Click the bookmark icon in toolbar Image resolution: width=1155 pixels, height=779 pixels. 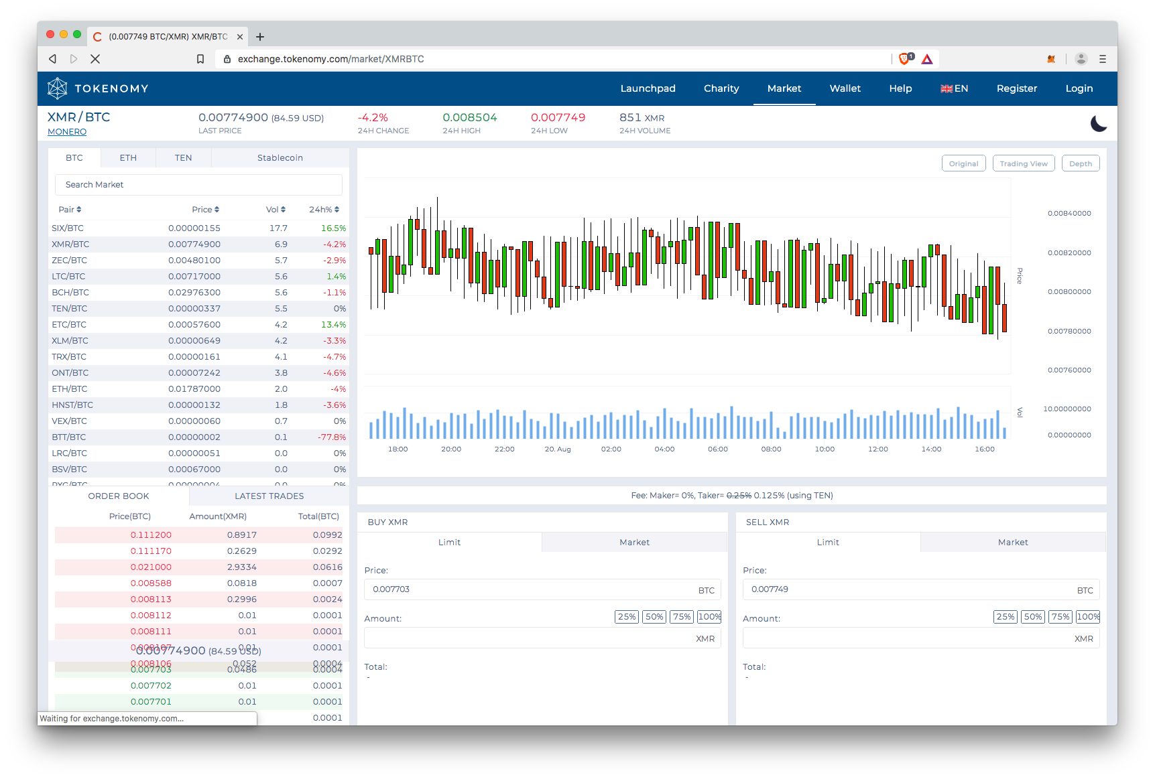(x=200, y=59)
